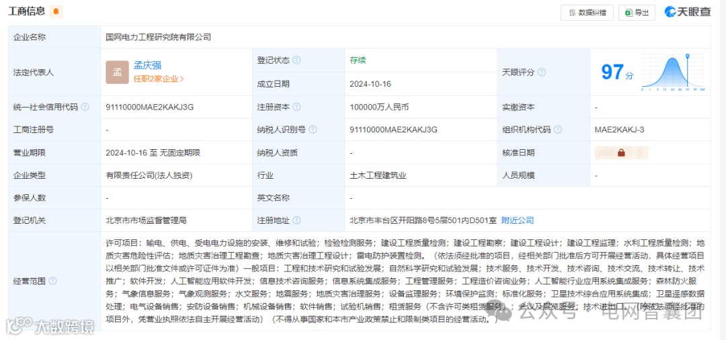Click the 导出 export button
Viewport: 726px width, 340px height.
click(x=637, y=13)
